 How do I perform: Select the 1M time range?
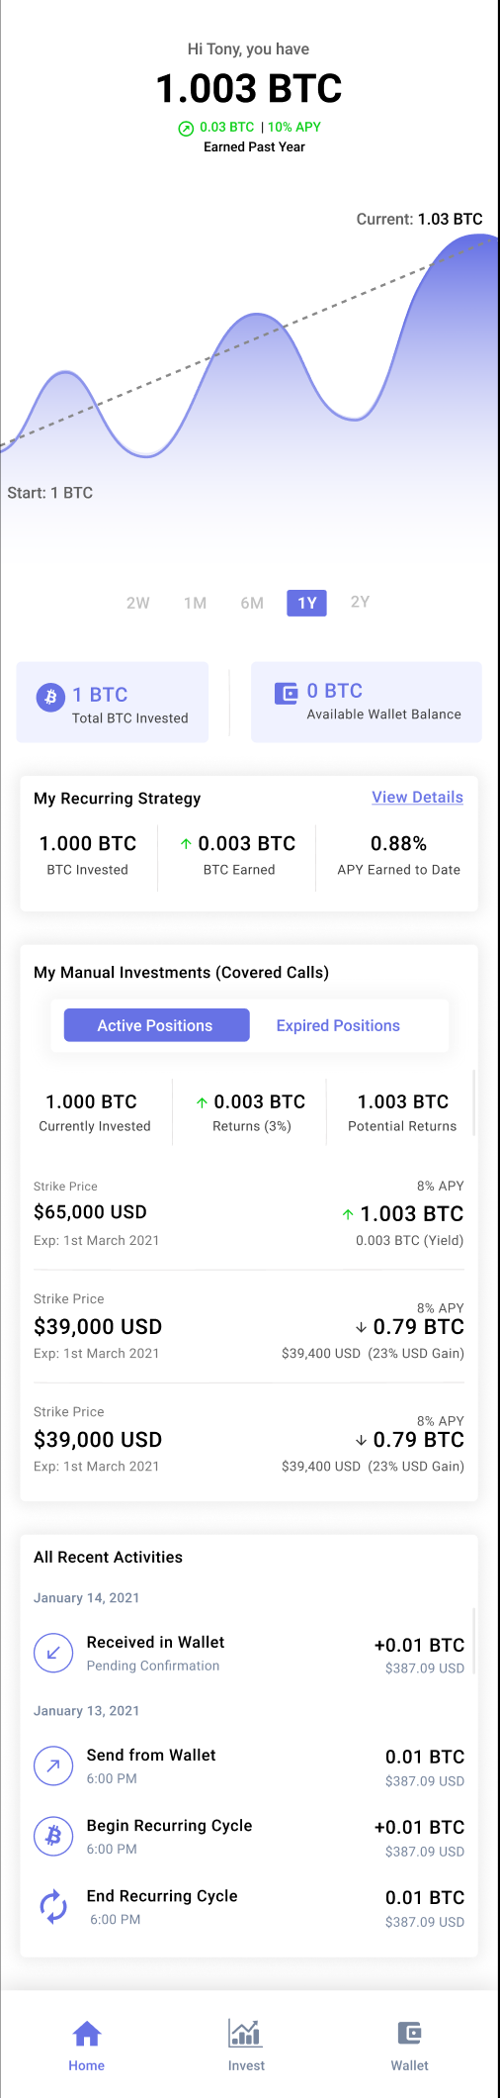[196, 603]
